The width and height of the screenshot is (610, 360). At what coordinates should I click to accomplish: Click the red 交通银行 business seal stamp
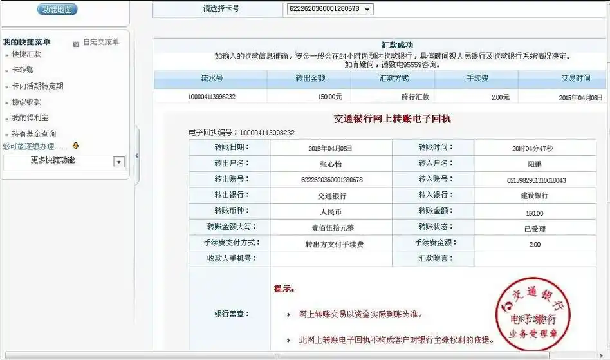tap(533, 314)
